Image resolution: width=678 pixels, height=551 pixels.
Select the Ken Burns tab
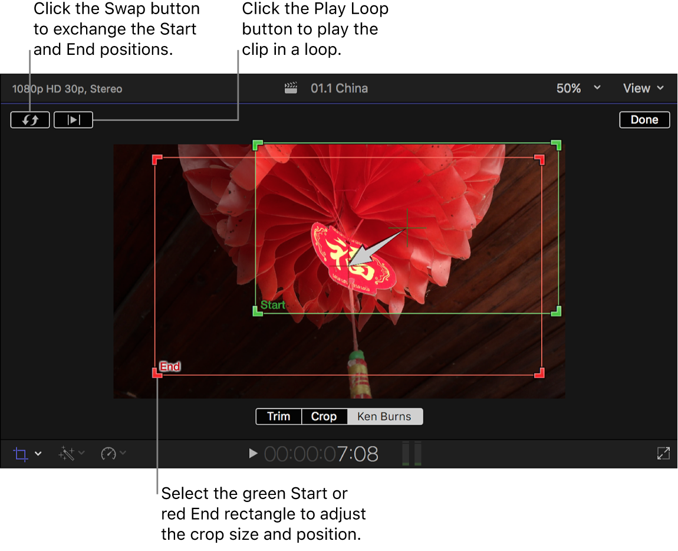click(384, 416)
